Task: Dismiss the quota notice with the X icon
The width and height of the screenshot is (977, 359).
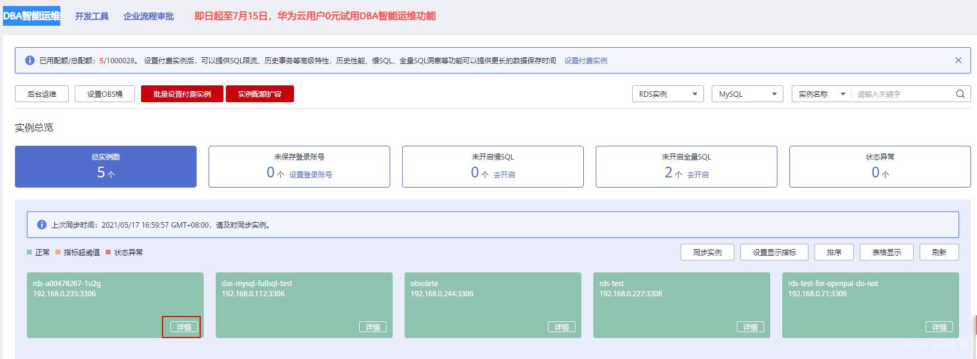Action: click(958, 60)
